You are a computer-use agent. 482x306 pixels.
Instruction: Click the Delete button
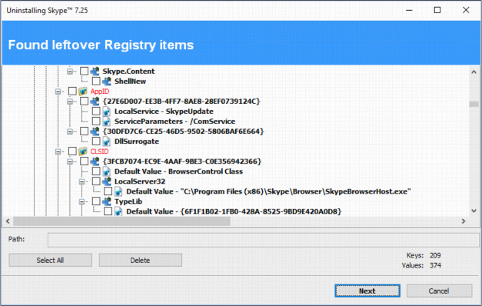coord(141,260)
